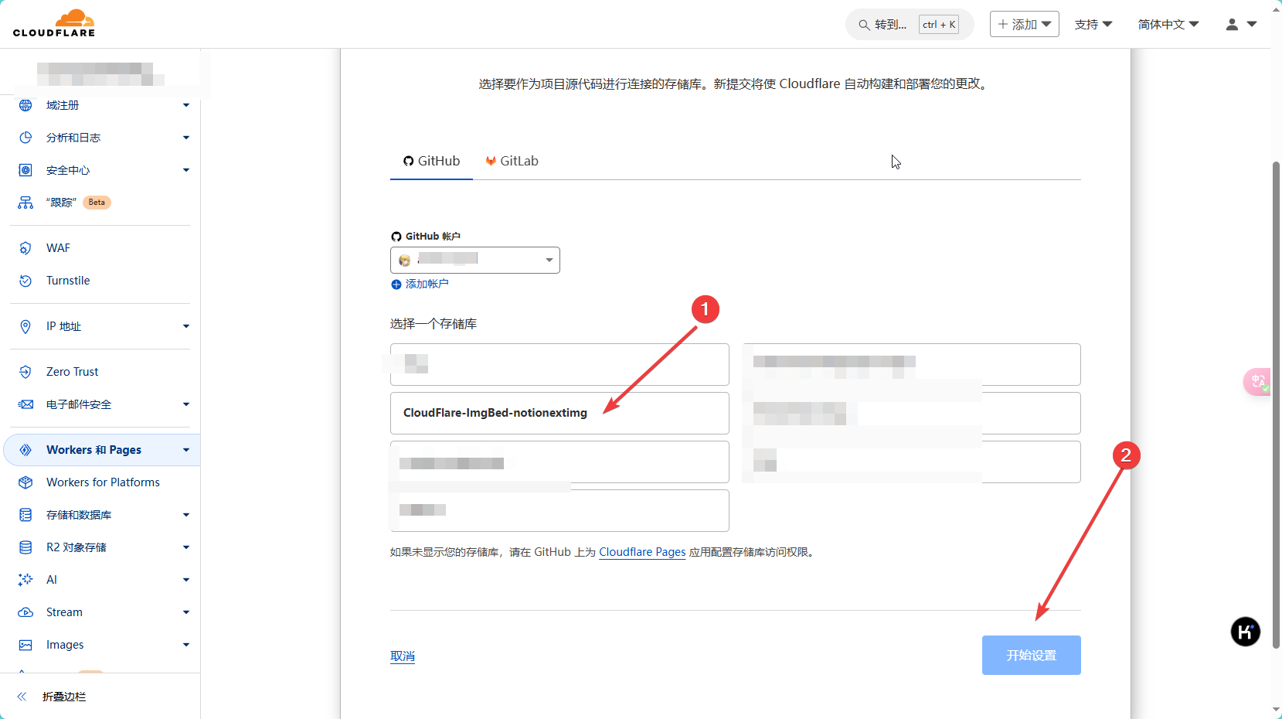Open Turnstile in the sidebar

[68, 281]
